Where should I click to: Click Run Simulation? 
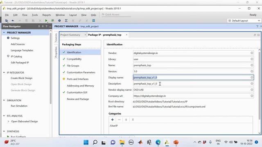tap(19, 106)
